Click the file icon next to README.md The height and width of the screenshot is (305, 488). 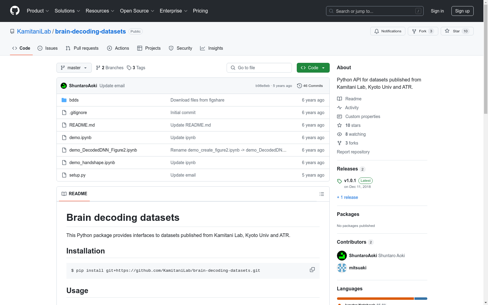(x=64, y=125)
